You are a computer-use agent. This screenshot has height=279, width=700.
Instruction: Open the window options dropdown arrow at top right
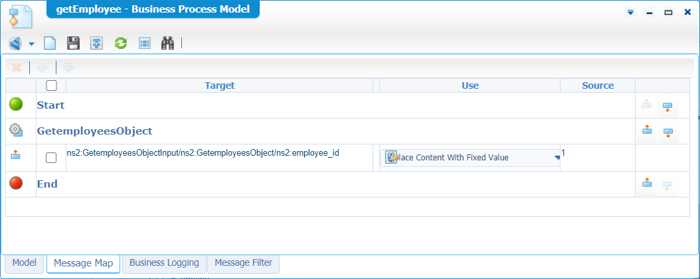(x=630, y=13)
